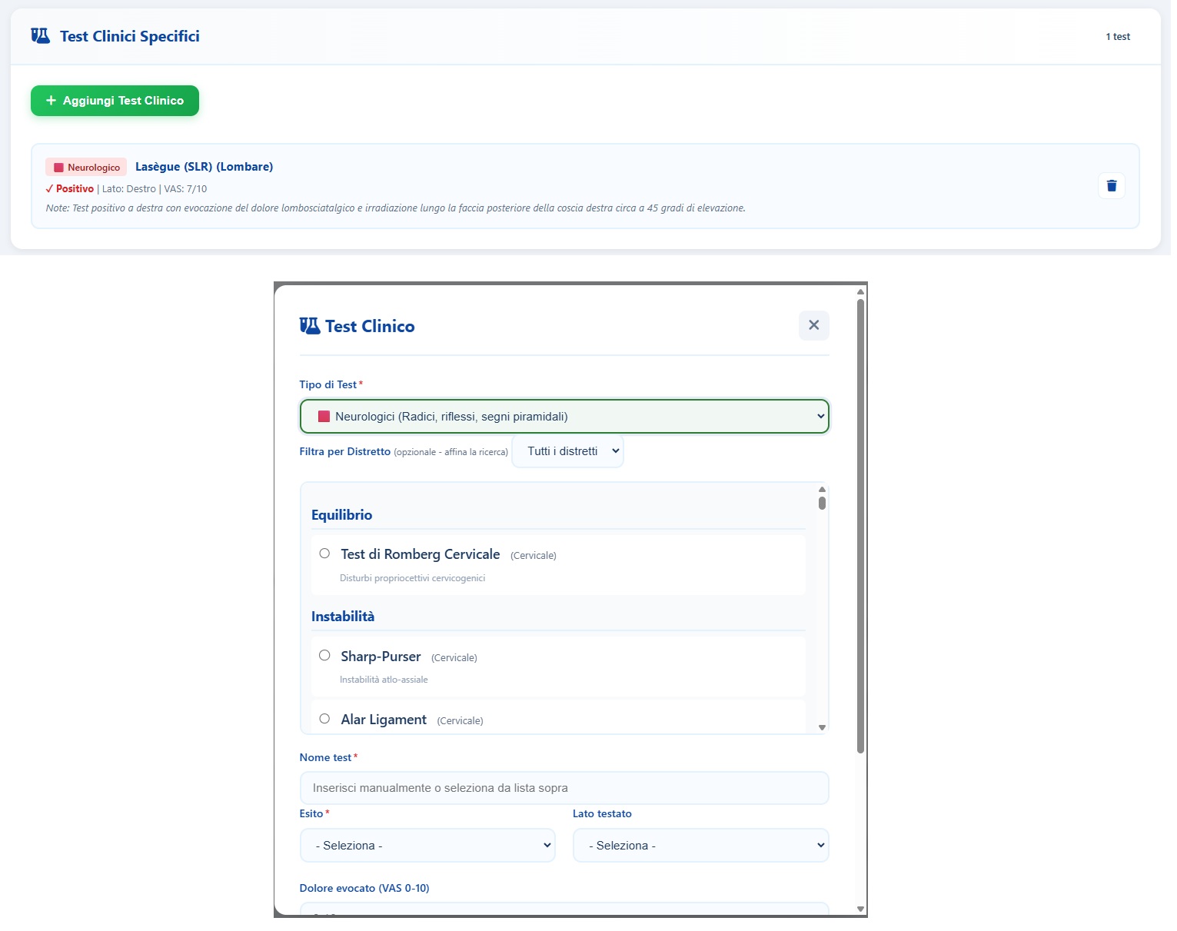Click the flask icon beside Test Clinici Specifici
The image size is (1177, 931).
tap(40, 35)
